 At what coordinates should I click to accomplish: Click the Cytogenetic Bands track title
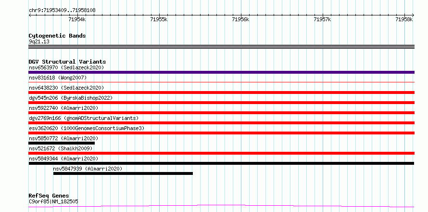point(57,36)
